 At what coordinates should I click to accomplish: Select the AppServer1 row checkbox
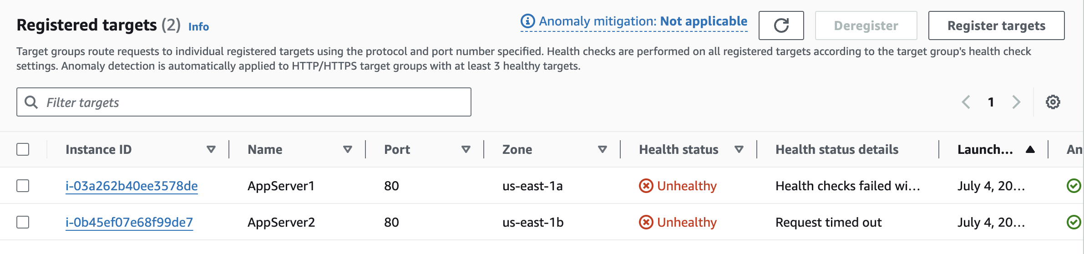click(23, 186)
